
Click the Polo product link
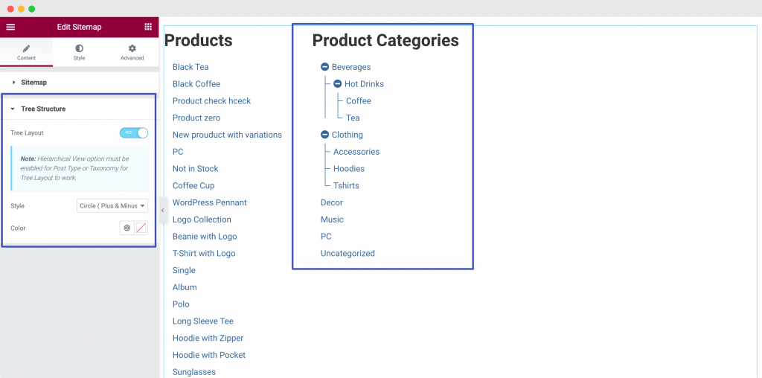[x=181, y=304]
